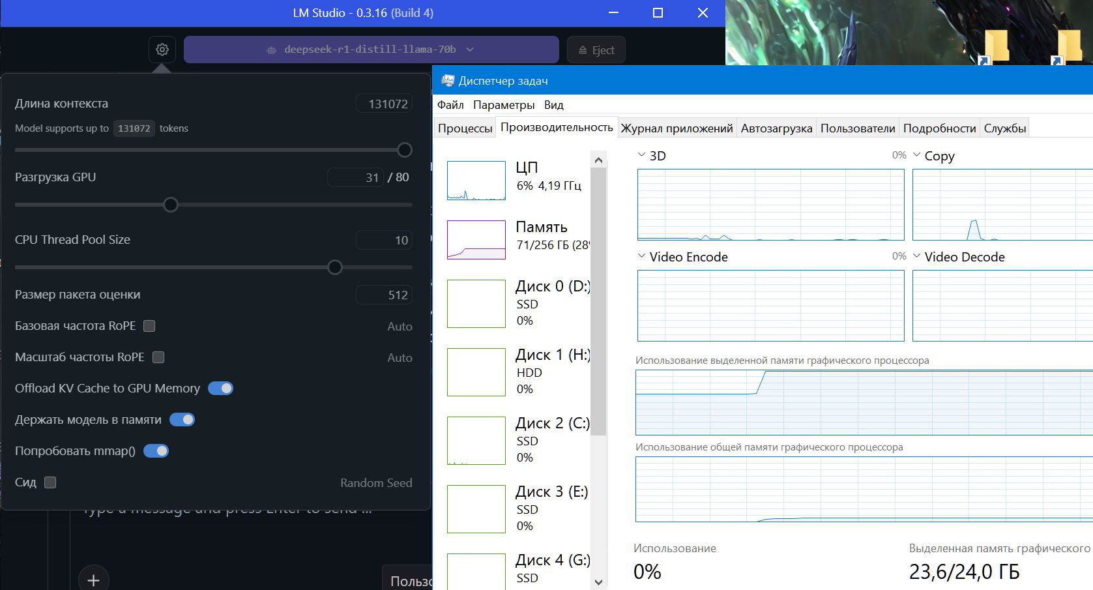1093x590 pixels.
Task: Open the deepseek-r1-distill-llama-70b model dropdown
Action: click(371, 50)
